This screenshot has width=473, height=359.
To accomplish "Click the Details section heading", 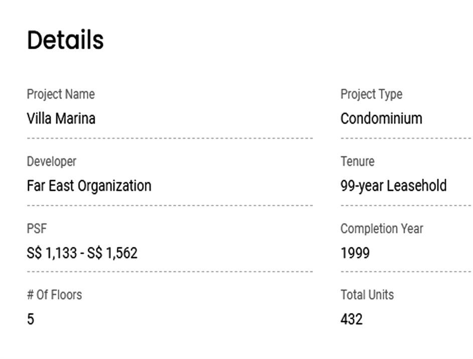I will tap(65, 40).
